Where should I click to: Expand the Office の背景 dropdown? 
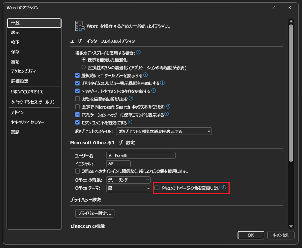click(129, 180)
